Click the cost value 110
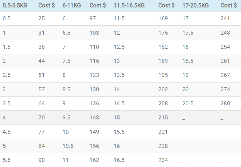The width and height of the screenshot is (241, 167). click(94, 47)
